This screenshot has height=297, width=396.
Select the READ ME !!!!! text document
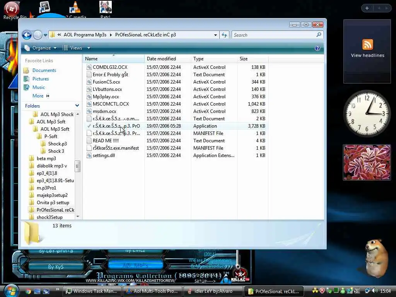(106, 141)
